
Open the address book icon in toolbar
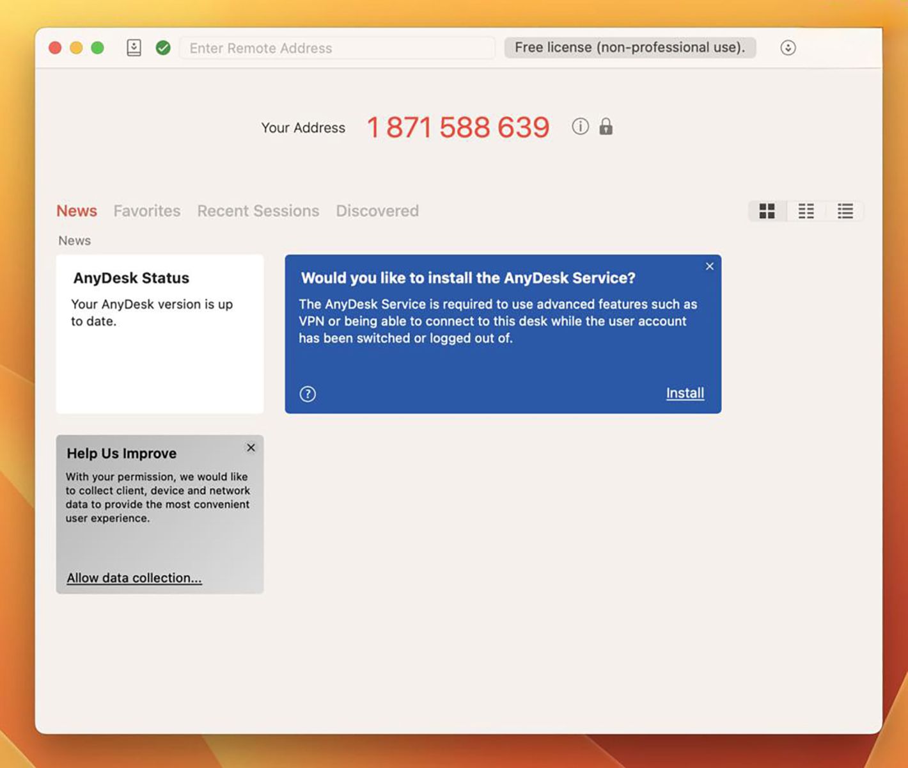[134, 48]
